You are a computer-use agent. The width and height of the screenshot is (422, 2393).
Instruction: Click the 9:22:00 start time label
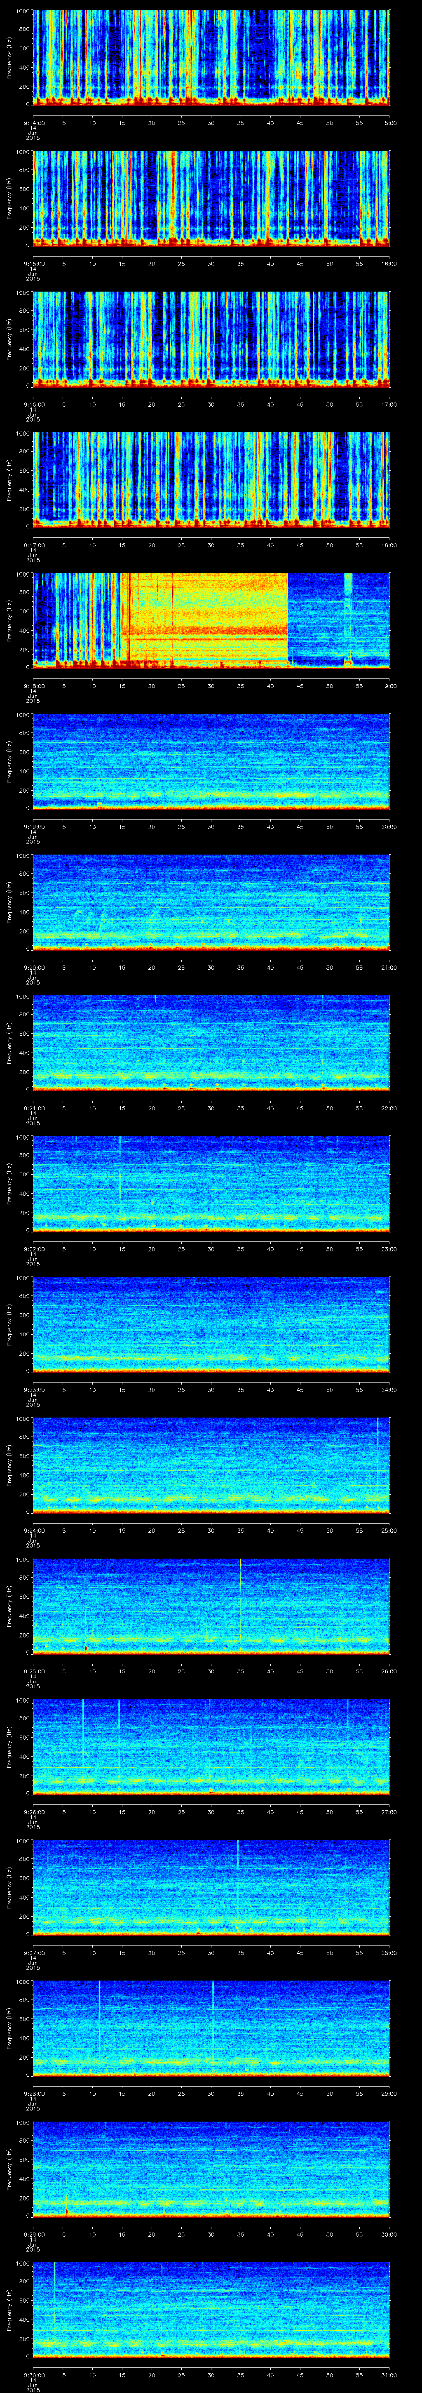(33, 1248)
